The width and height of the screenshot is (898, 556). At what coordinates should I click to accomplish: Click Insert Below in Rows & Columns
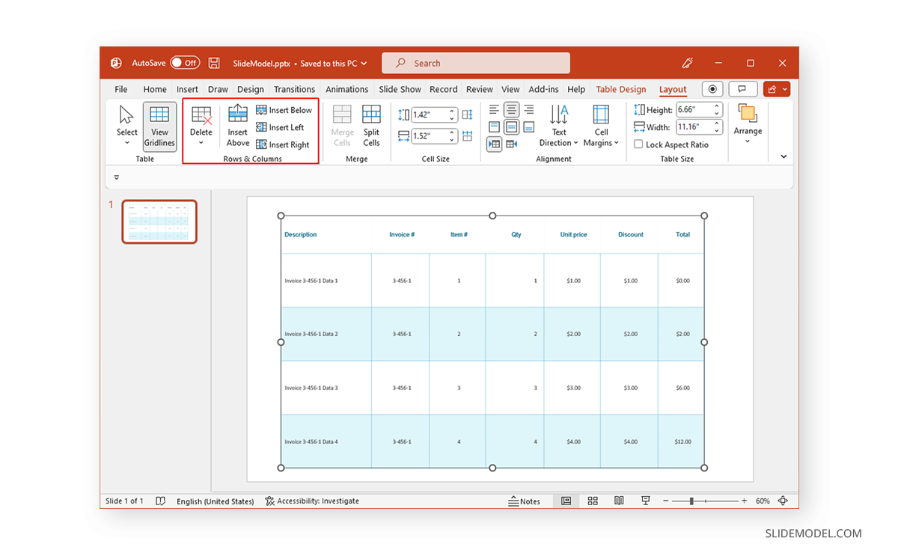click(x=285, y=109)
